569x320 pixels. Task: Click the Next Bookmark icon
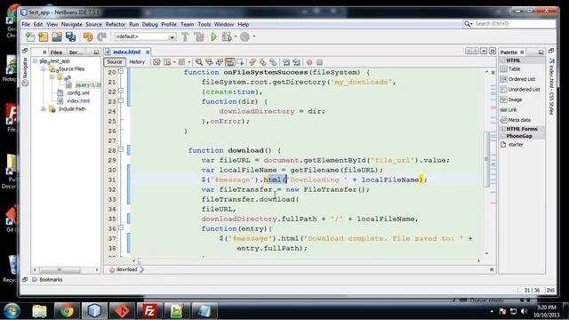click(263, 62)
